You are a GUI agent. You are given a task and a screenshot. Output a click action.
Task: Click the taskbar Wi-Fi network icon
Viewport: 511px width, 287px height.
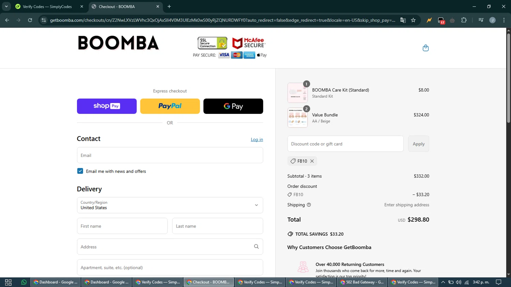[466, 282]
